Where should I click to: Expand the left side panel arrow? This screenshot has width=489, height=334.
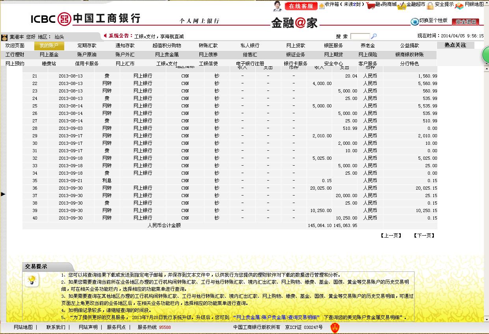click(3, 194)
